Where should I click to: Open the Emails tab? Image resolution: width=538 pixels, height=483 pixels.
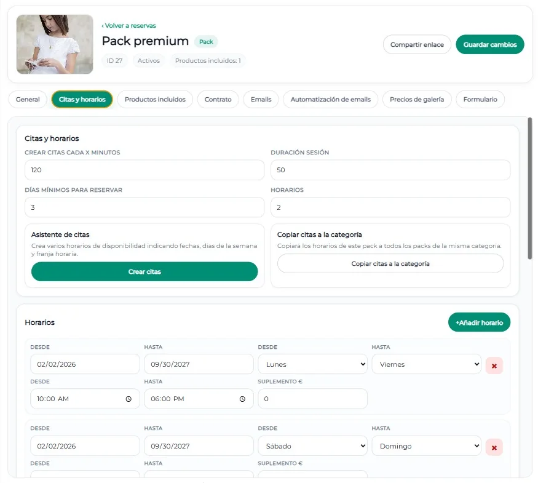pos(261,99)
